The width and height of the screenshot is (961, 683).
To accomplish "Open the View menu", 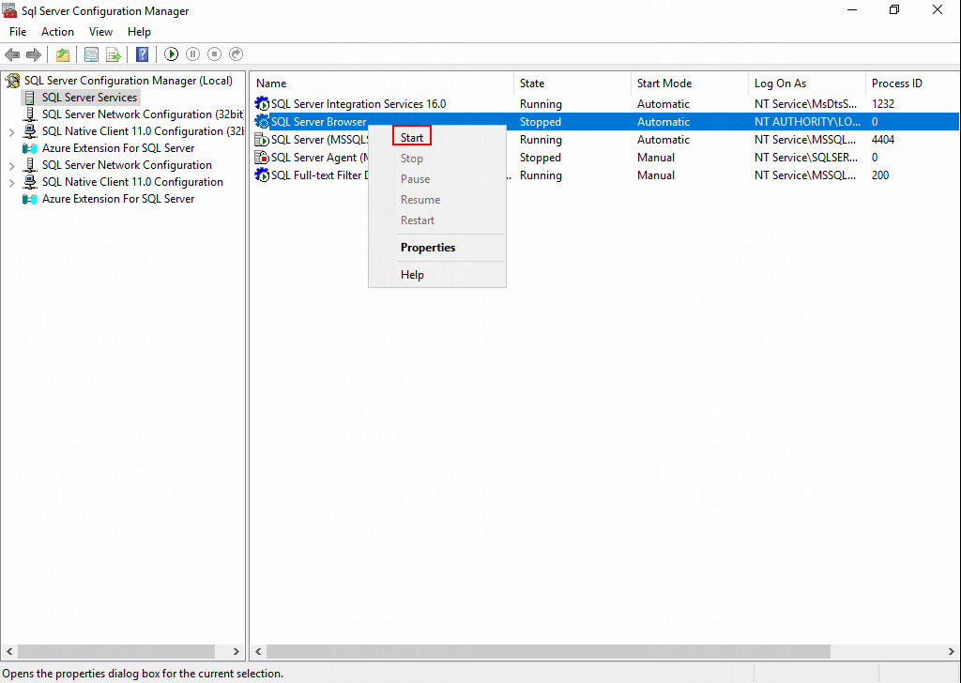I will coord(100,32).
